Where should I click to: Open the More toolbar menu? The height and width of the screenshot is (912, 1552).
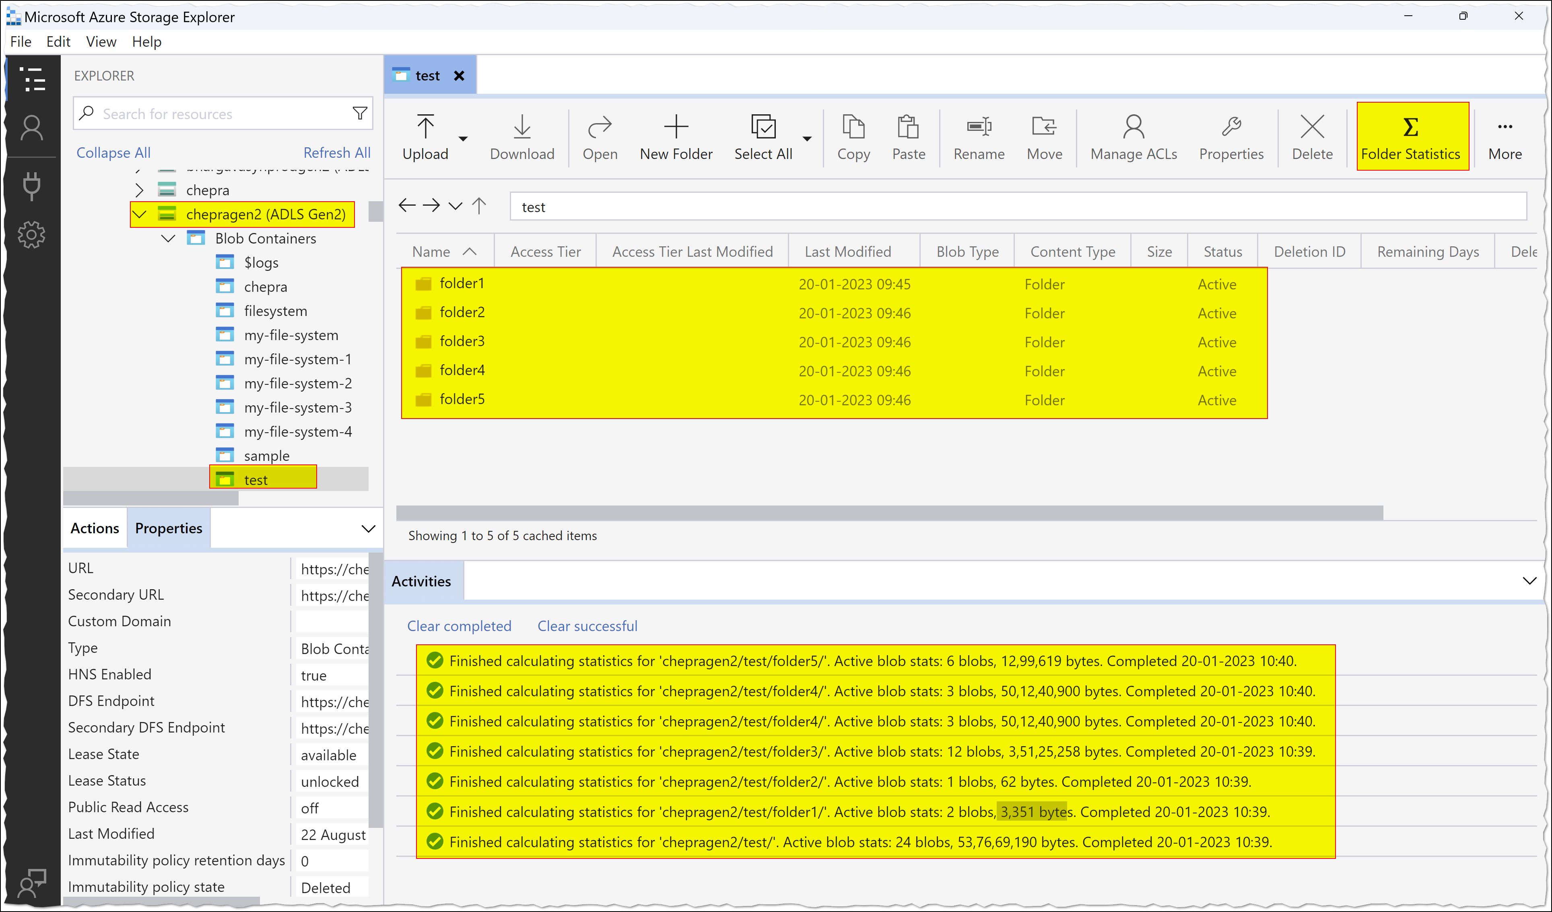pyautogui.click(x=1505, y=137)
